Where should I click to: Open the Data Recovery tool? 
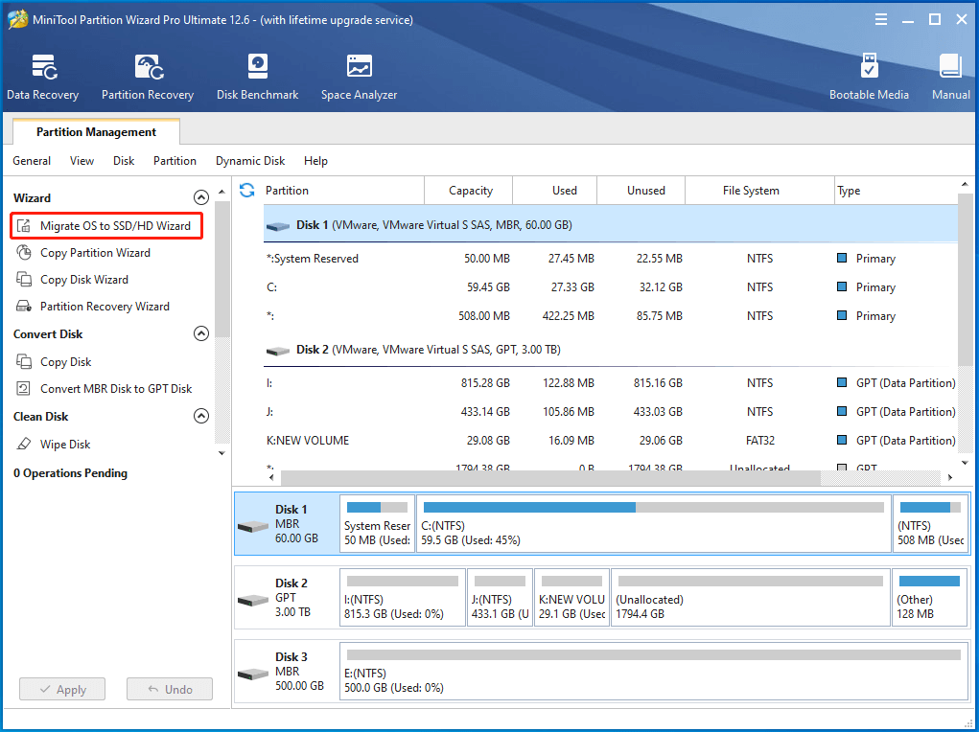click(x=42, y=75)
